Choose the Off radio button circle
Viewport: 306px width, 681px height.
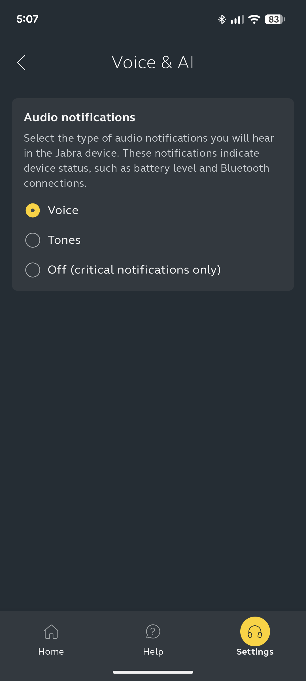[33, 270]
